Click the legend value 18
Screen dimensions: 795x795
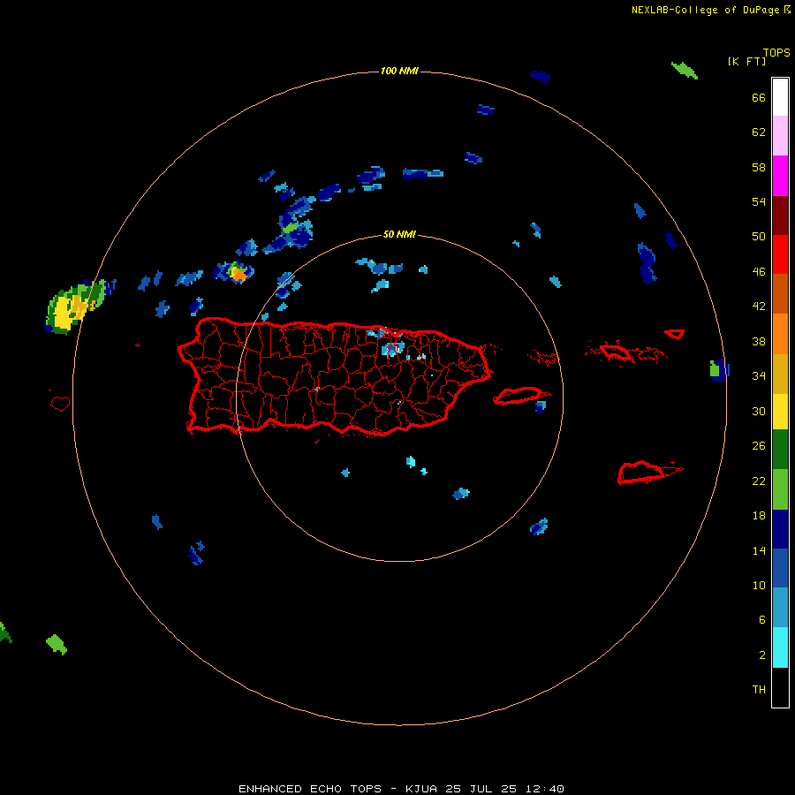point(759,516)
